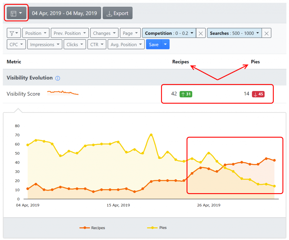Click the blue Save button

click(x=154, y=44)
